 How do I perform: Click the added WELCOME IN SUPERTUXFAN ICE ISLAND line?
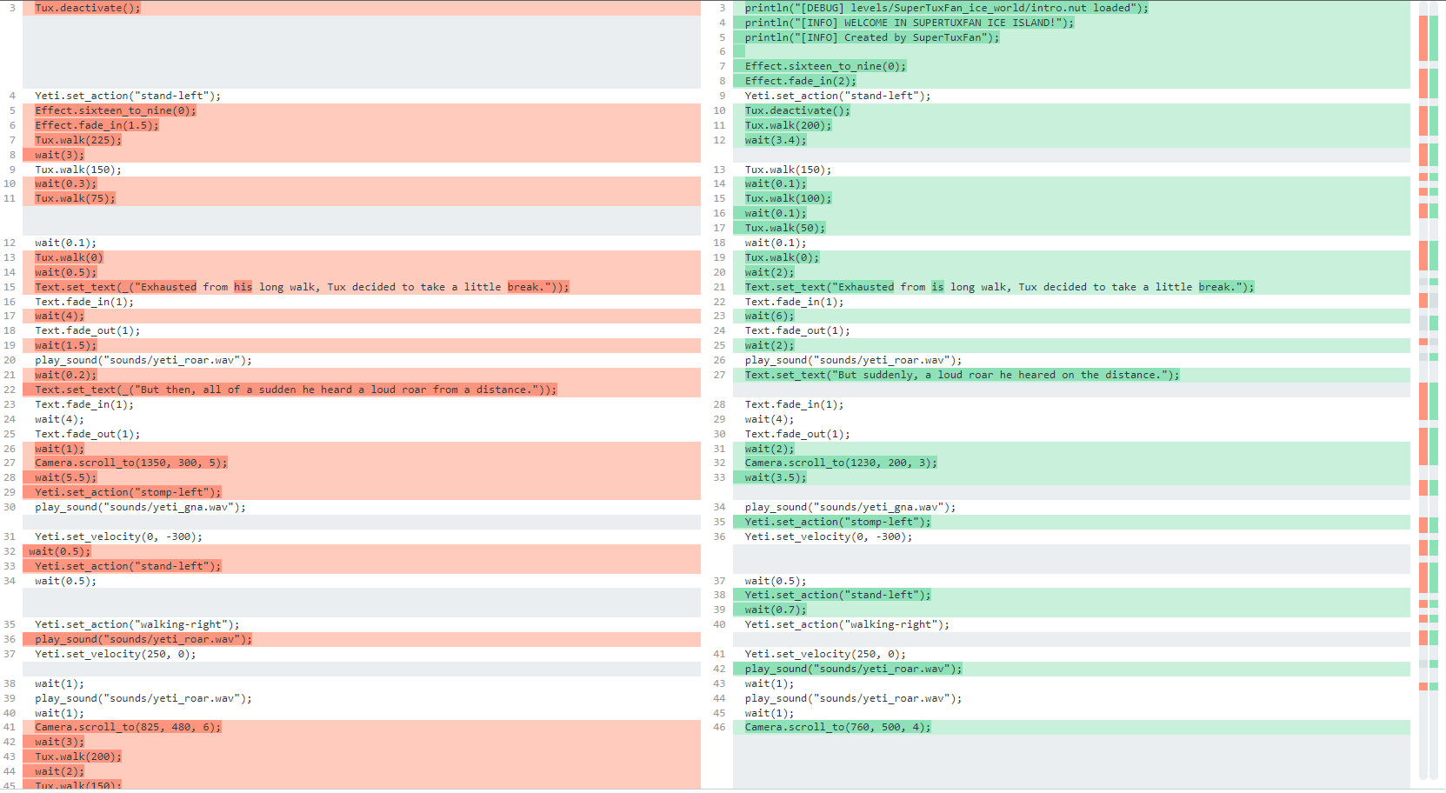[x=909, y=23]
